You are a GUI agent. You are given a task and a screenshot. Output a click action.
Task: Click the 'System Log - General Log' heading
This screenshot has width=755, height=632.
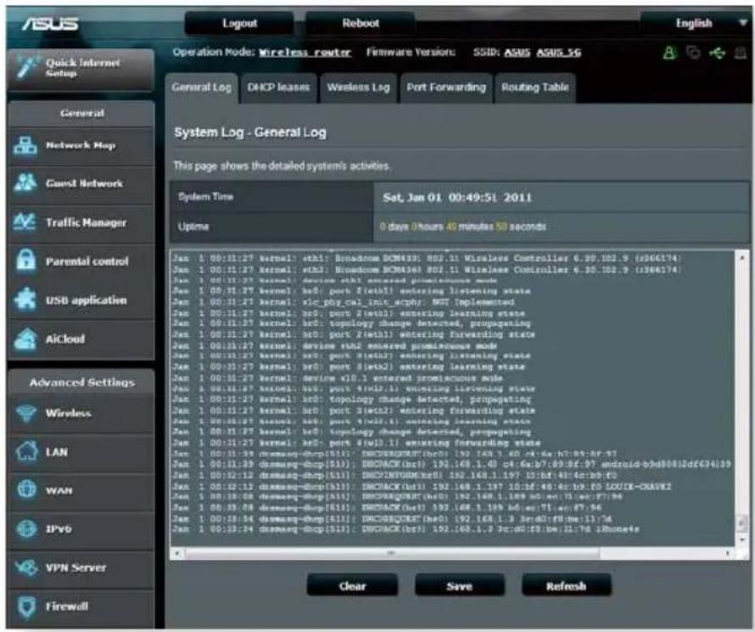click(250, 132)
